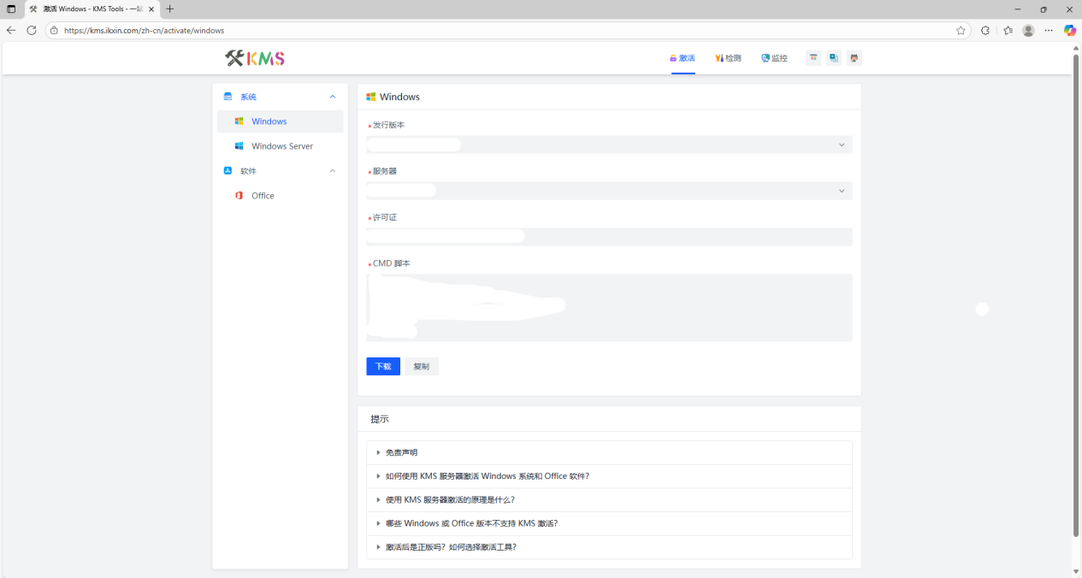Open the 发行版本 dropdown

(x=609, y=144)
